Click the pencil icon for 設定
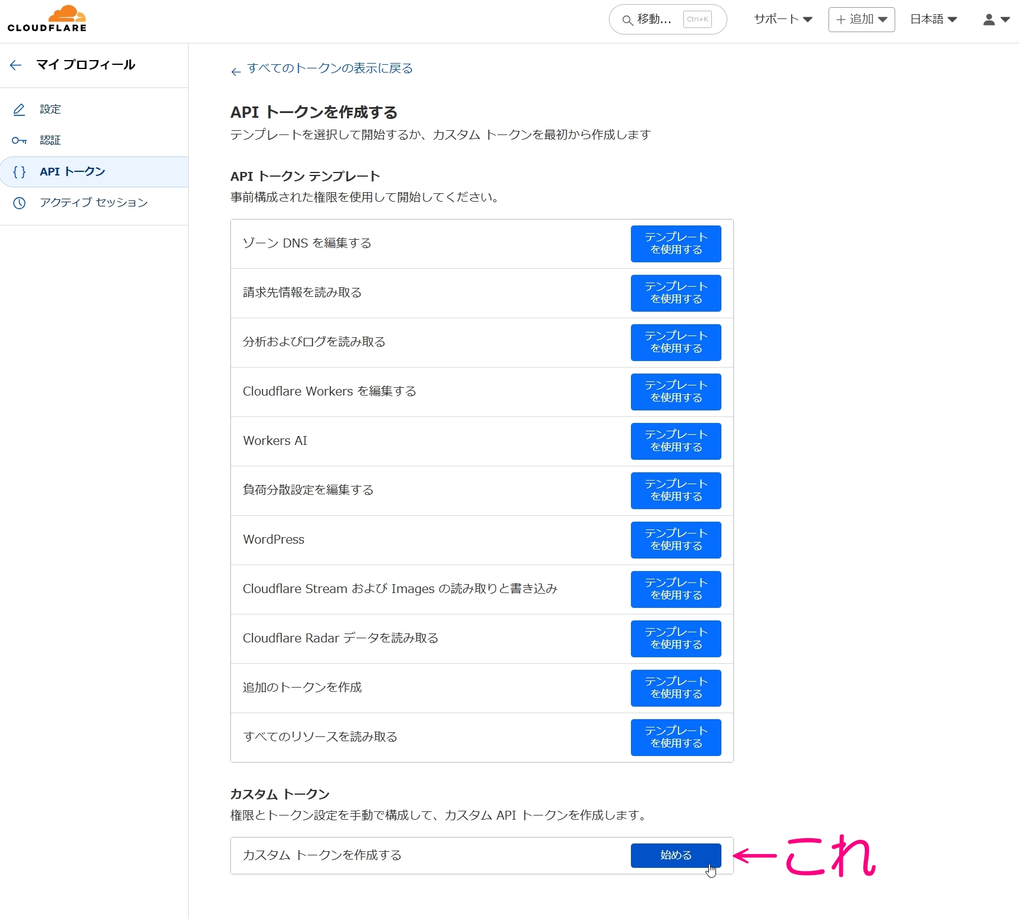This screenshot has width=1019, height=919. coord(19,109)
